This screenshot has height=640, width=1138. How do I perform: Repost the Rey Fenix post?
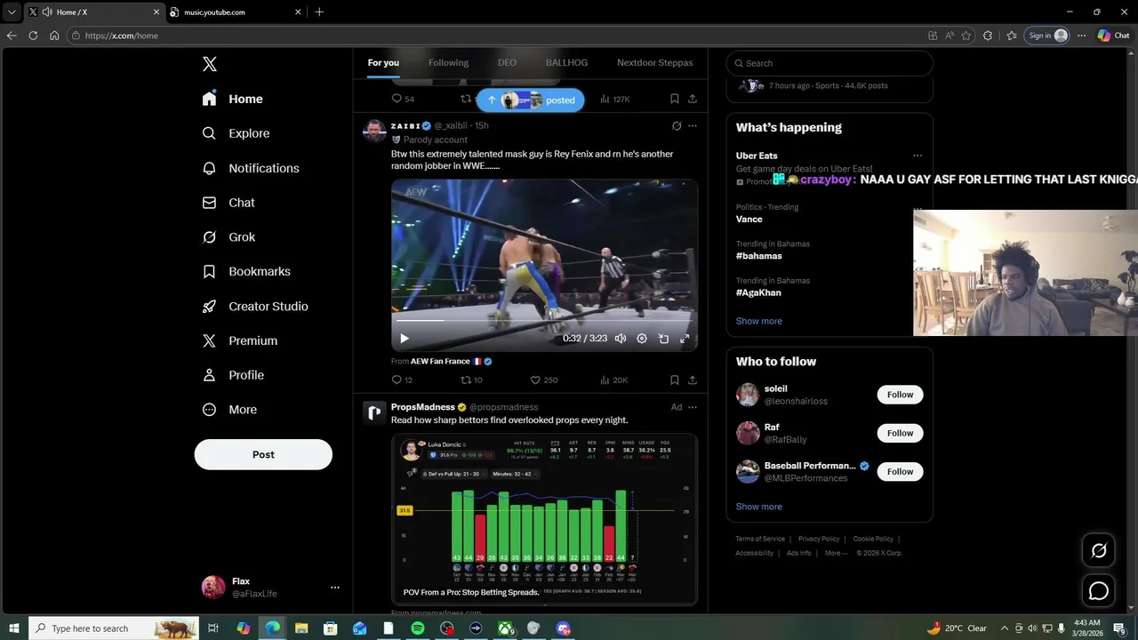click(x=471, y=380)
